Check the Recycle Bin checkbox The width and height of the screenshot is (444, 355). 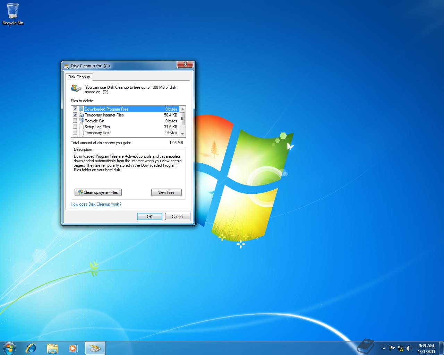point(75,121)
